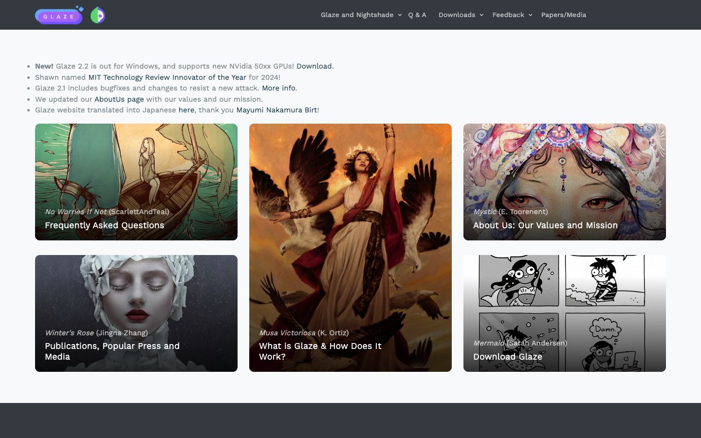
Task: Expand the Feedback menu chevron
Action: point(531,15)
